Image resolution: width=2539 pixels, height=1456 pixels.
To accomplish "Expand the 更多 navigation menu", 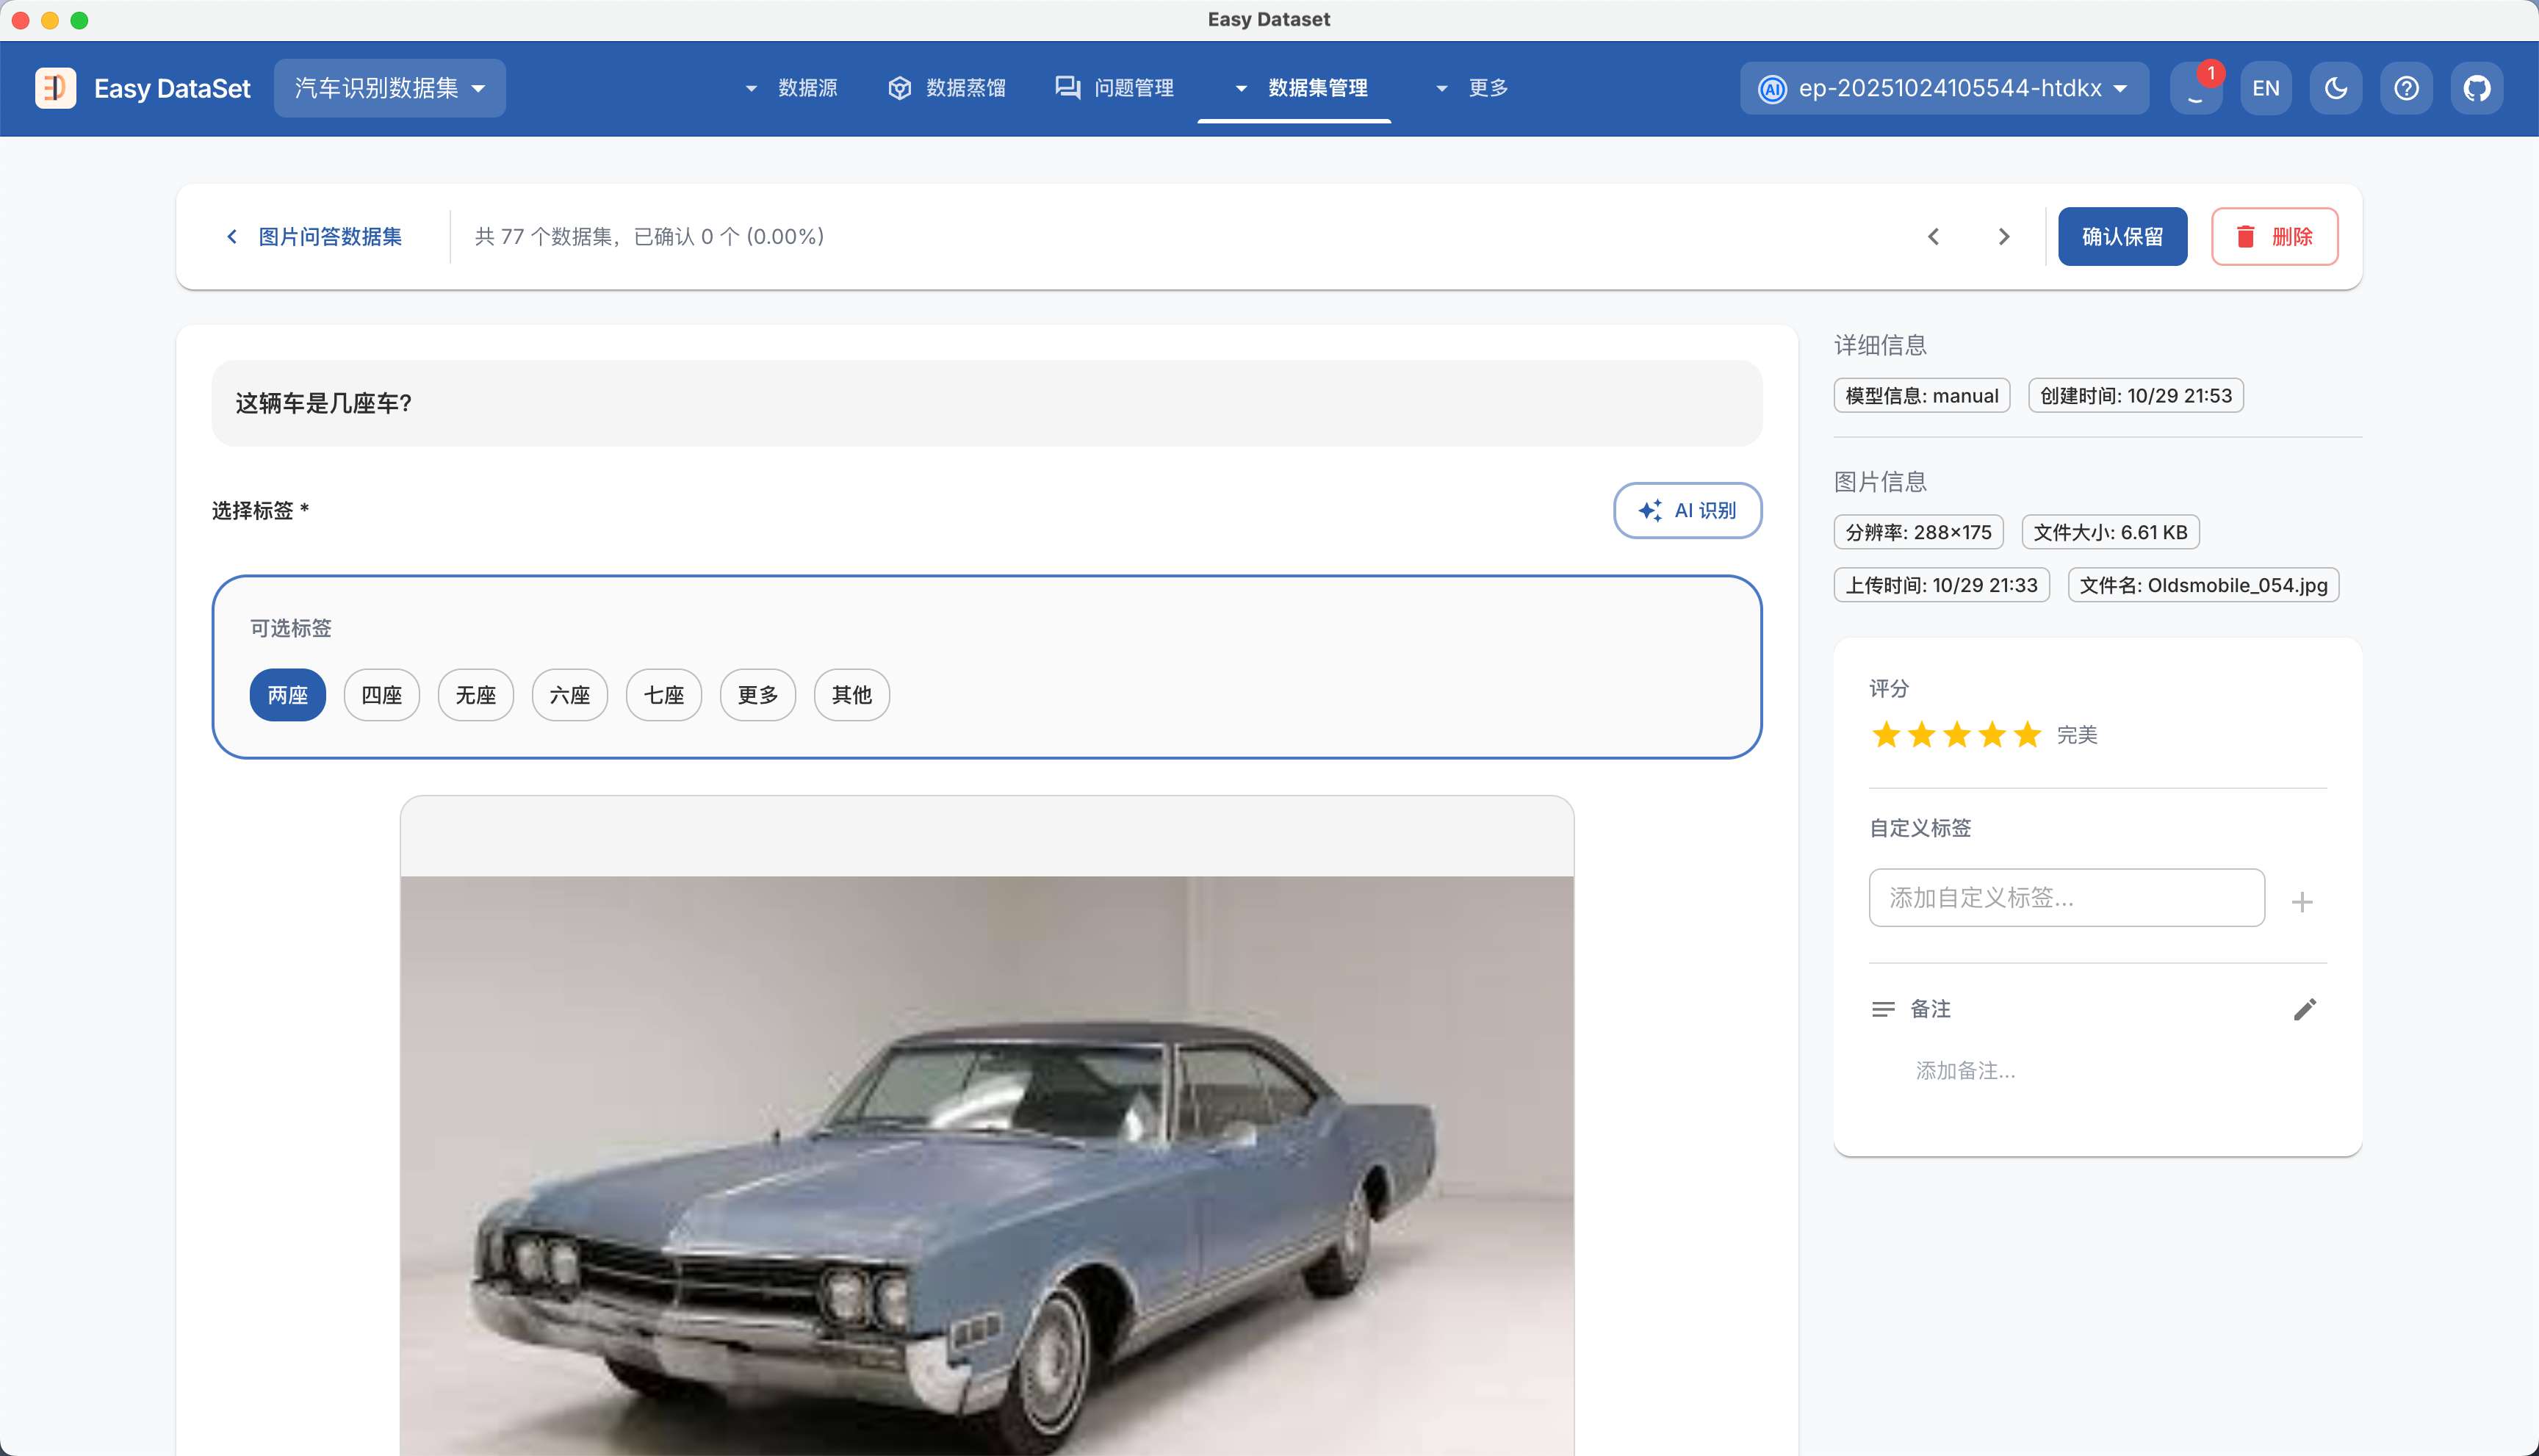I will [x=1472, y=88].
